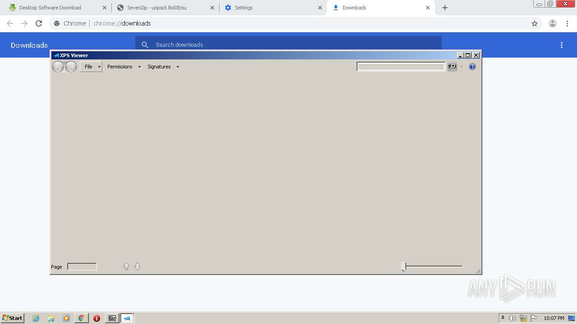
Task: Close the Downloads tab
Action: coord(428,8)
